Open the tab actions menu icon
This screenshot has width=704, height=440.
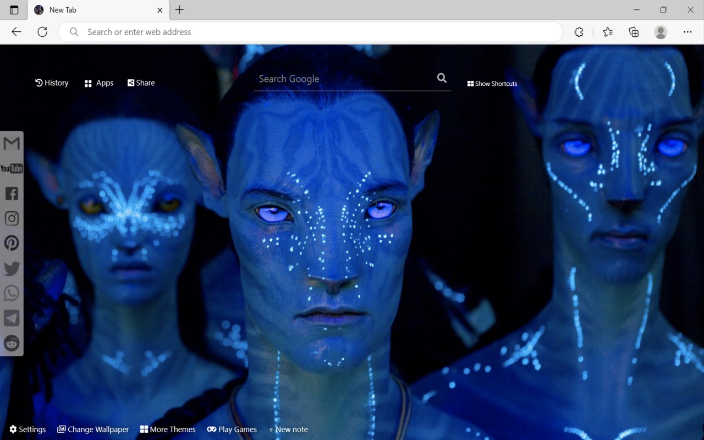14,10
